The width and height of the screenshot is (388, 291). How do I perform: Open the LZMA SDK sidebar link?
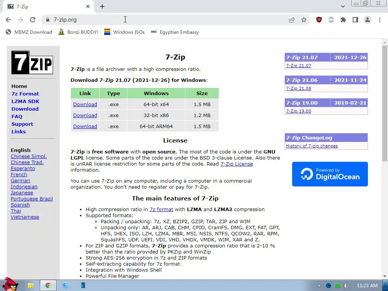point(25,101)
